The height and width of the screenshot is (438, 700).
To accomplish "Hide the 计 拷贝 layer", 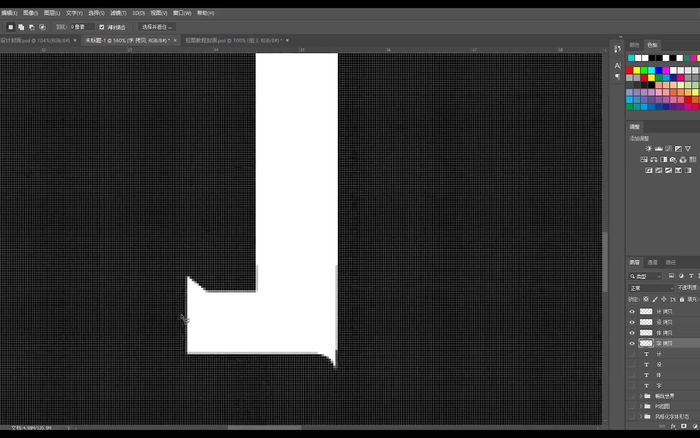I will click(x=632, y=311).
